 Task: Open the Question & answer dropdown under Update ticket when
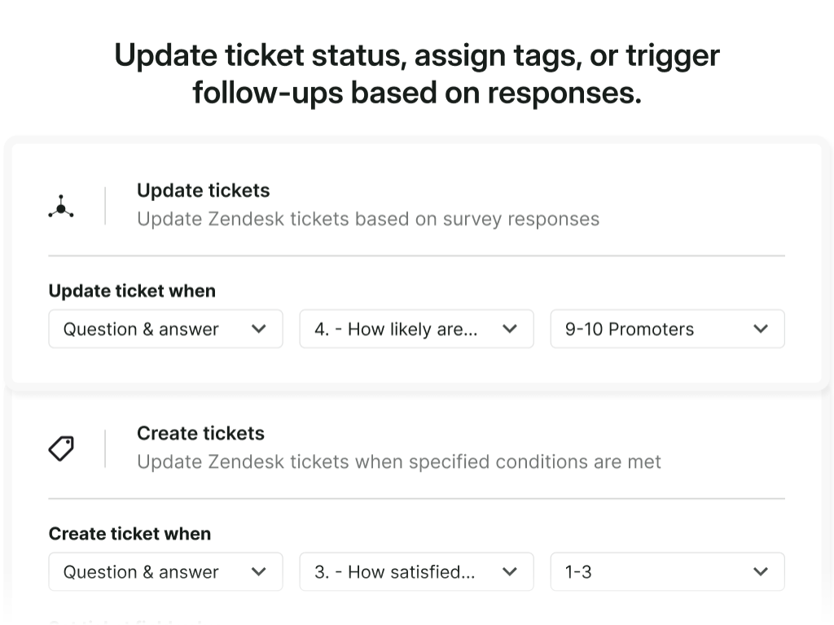[165, 329]
